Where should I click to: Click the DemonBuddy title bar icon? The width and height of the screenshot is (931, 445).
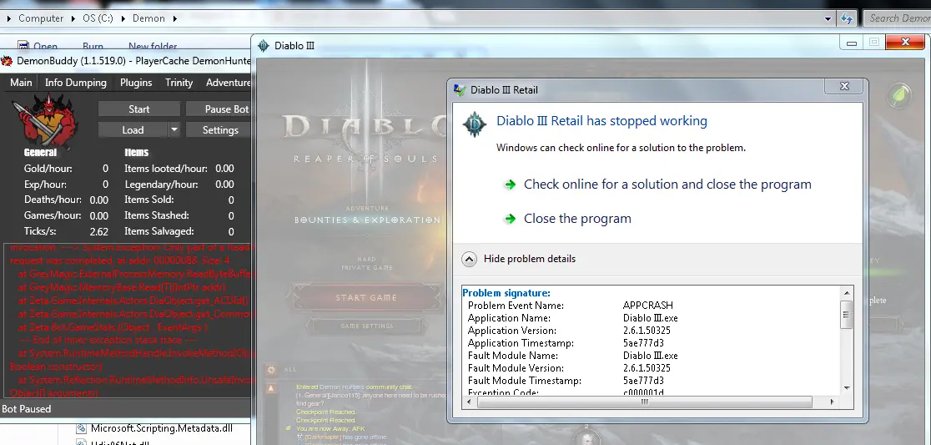click(x=7, y=61)
